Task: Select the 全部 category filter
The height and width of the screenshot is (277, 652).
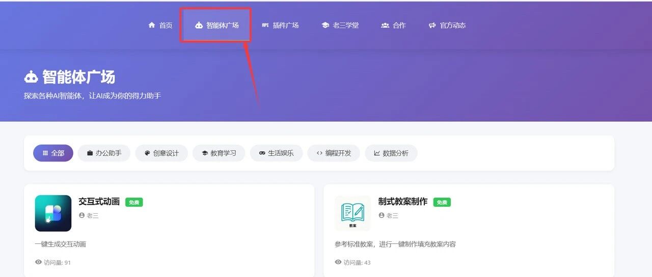Action: 53,153
